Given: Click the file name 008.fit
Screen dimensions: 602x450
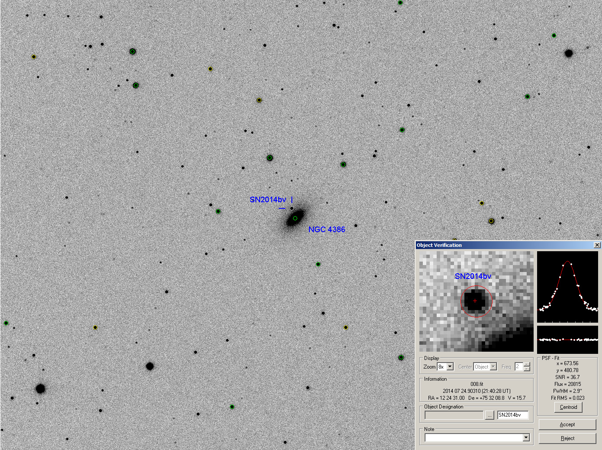Looking at the screenshot, I should (x=476, y=384).
